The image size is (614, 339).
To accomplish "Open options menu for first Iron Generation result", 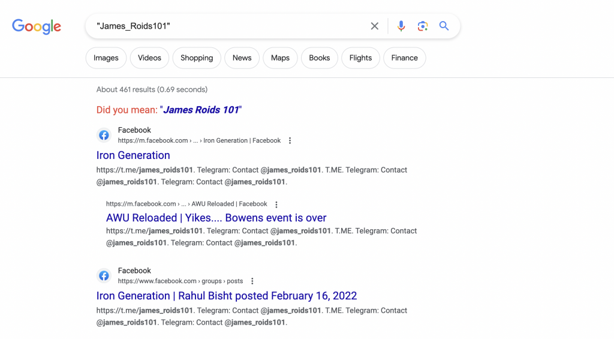I will tap(290, 140).
